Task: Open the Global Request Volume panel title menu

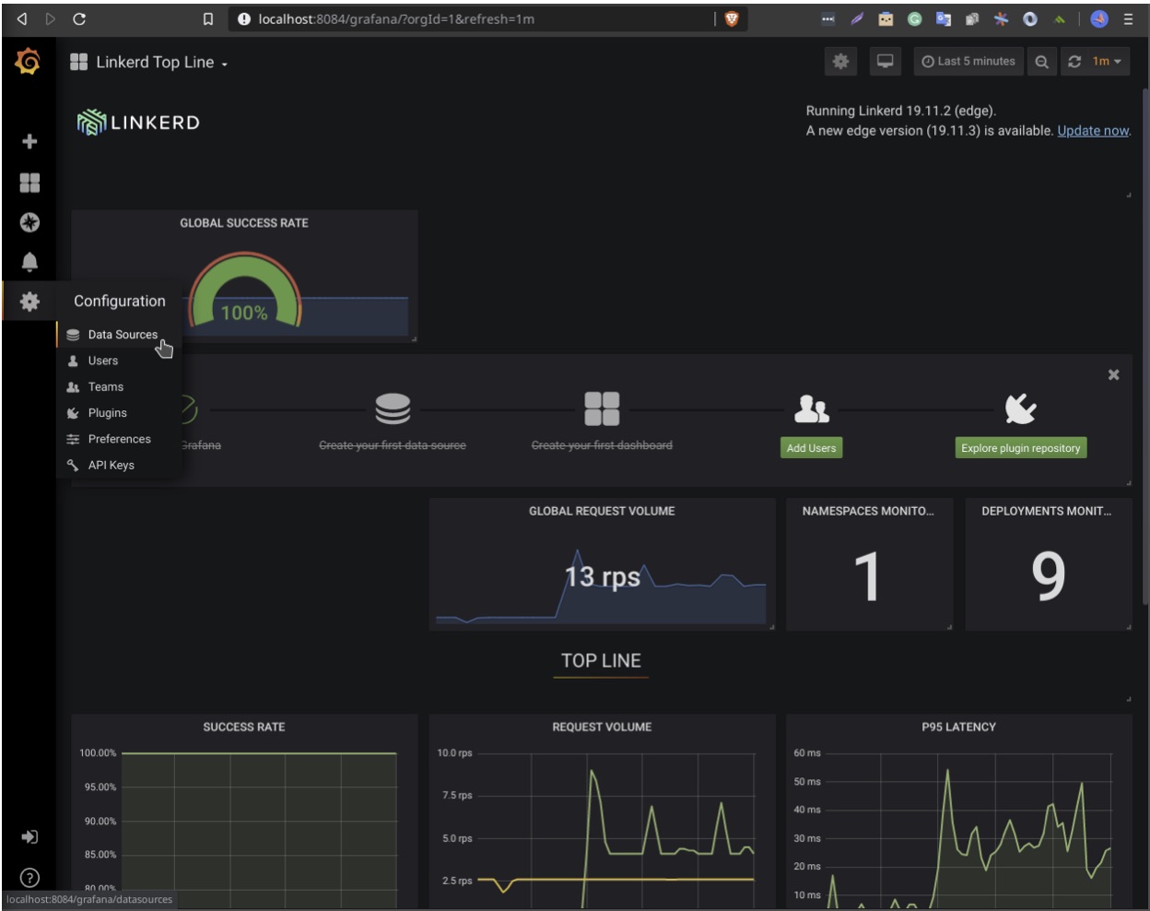Action: point(602,511)
